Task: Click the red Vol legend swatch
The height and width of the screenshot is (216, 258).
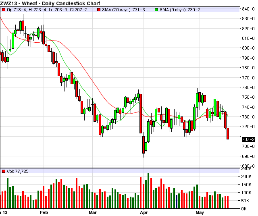Action: click(4, 171)
